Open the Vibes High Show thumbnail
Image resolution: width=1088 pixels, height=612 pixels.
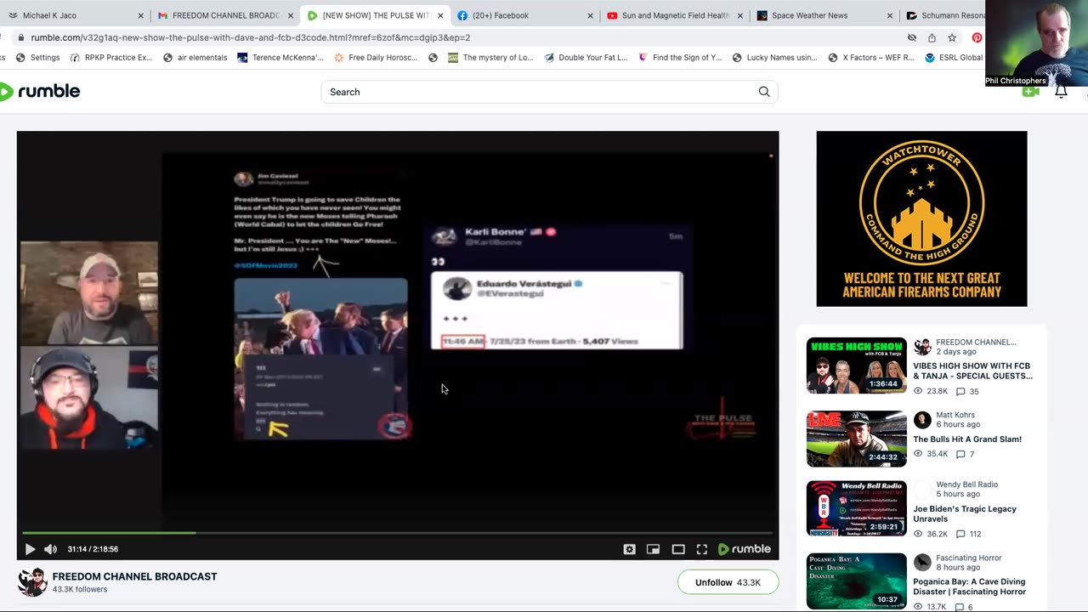[x=857, y=365]
